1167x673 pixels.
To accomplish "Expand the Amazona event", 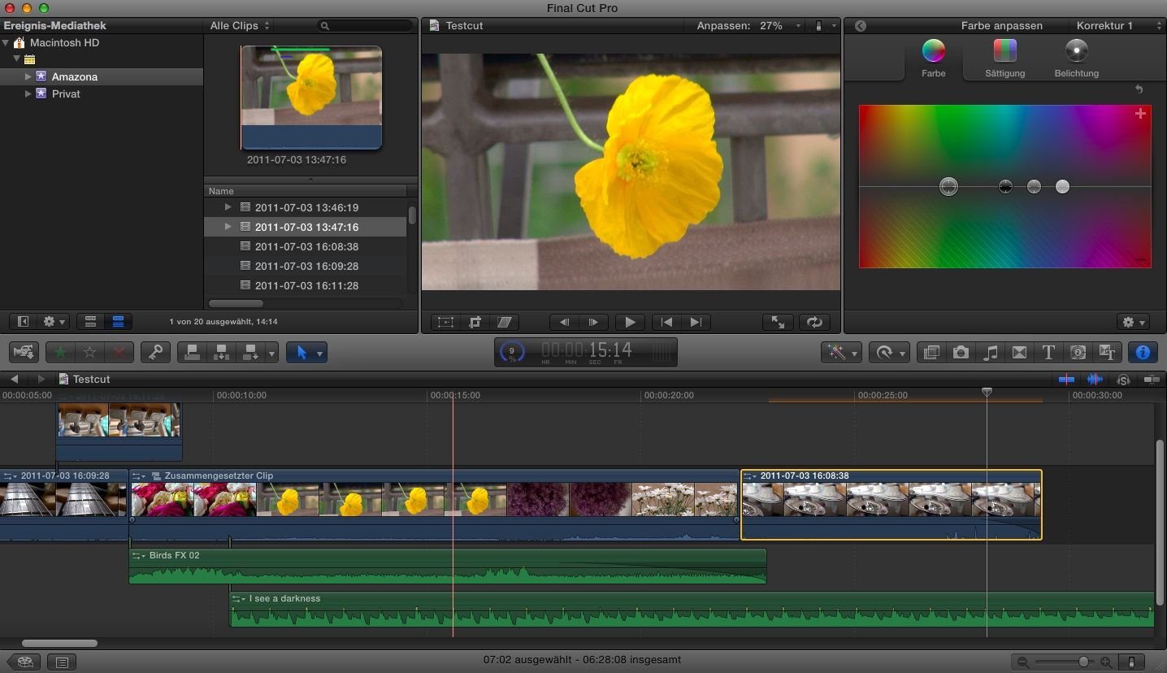I will [x=28, y=76].
